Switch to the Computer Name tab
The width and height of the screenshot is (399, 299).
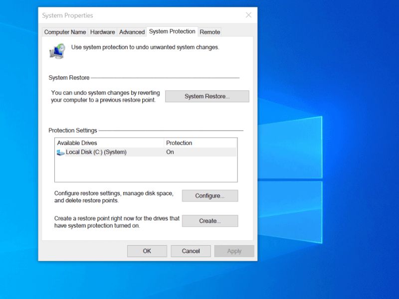(65, 32)
